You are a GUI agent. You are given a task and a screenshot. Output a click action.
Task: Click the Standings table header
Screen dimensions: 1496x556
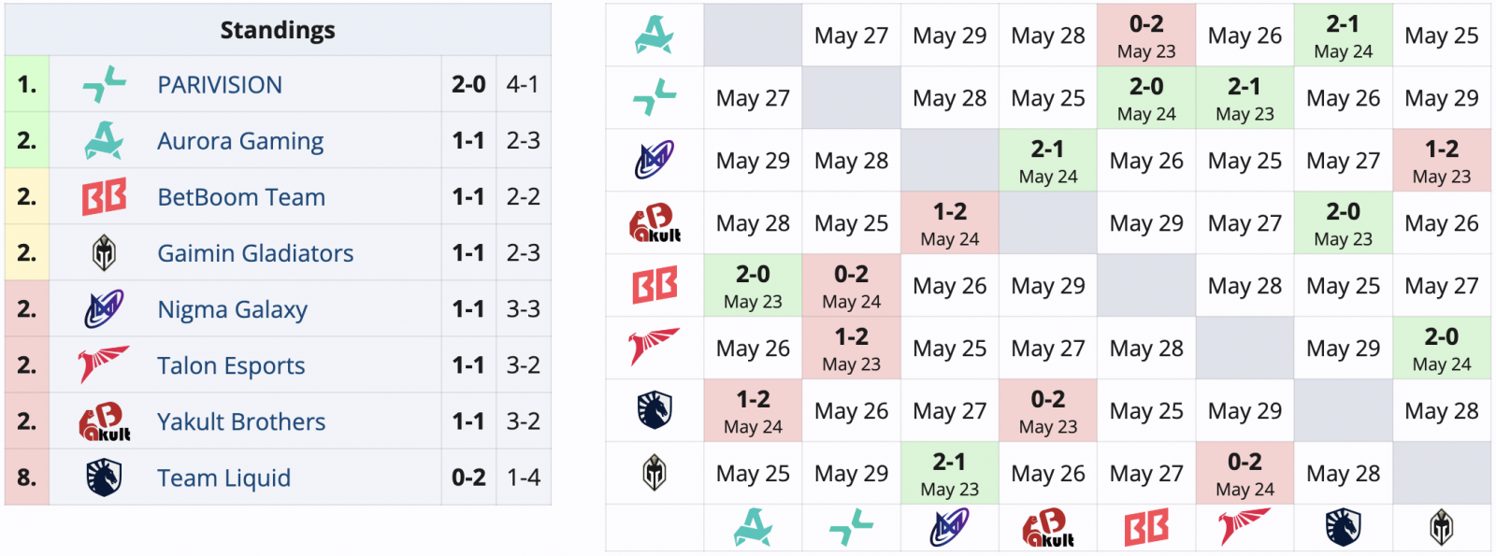(x=278, y=30)
